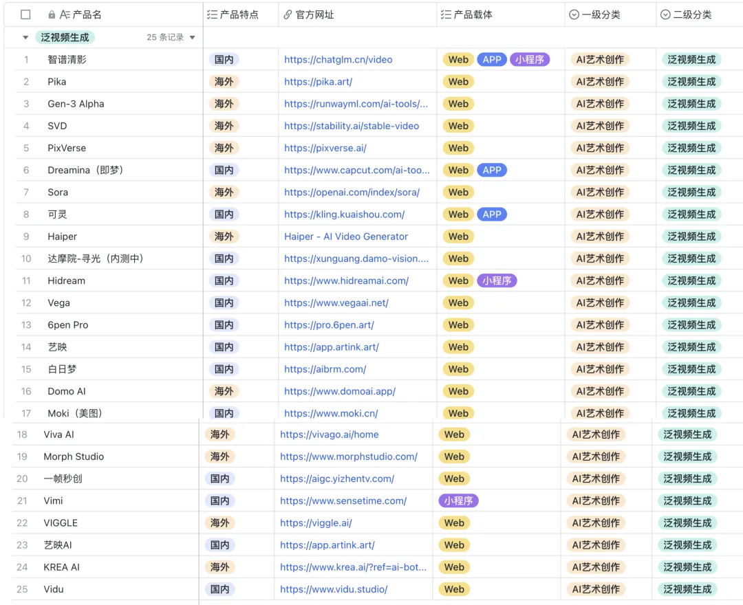Image resolution: width=743 pixels, height=605 pixels.
Task: Open the pro.6pen.art link
Action: click(329, 324)
